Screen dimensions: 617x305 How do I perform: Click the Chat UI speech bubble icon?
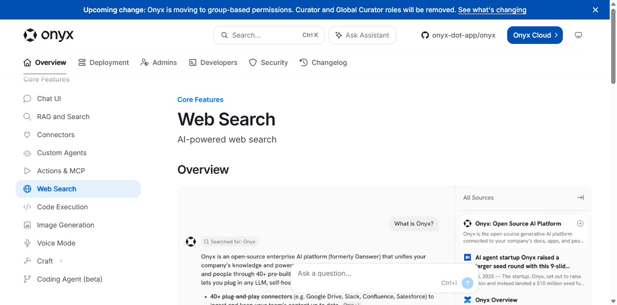coord(27,99)
